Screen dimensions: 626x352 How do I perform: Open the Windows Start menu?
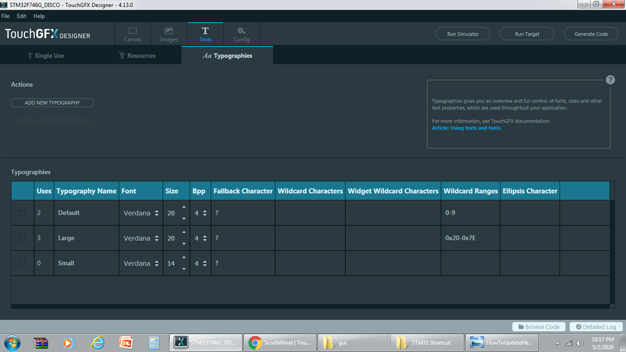pyautogui.click(x=13, y=343)
